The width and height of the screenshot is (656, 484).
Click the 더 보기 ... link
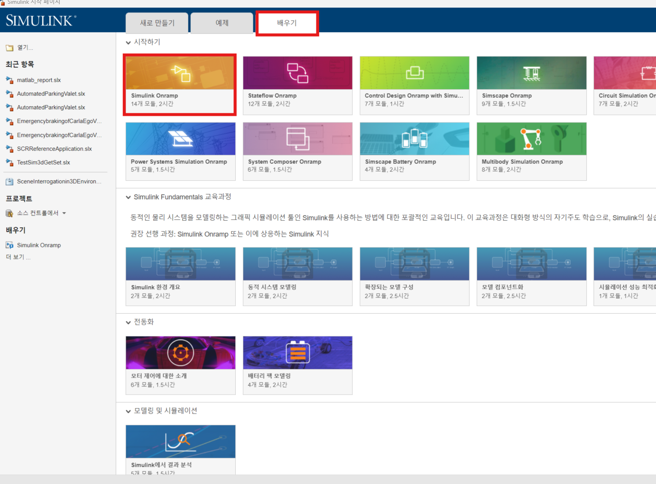18,257
